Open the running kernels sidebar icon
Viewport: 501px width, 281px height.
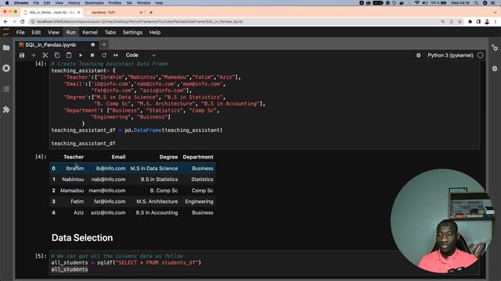pos(6,68)
